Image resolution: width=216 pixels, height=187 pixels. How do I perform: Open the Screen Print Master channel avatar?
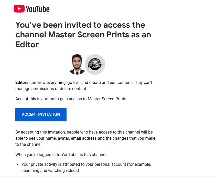pyautogui.click(x=95, y=64)
